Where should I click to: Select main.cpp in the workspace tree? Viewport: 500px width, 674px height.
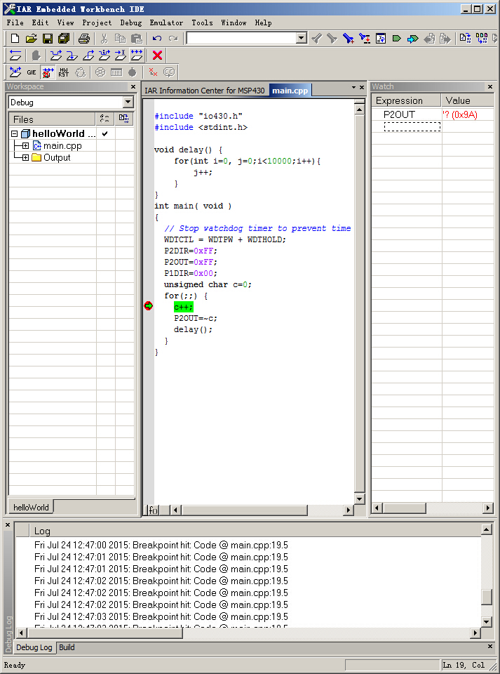(x=62, y=146)
